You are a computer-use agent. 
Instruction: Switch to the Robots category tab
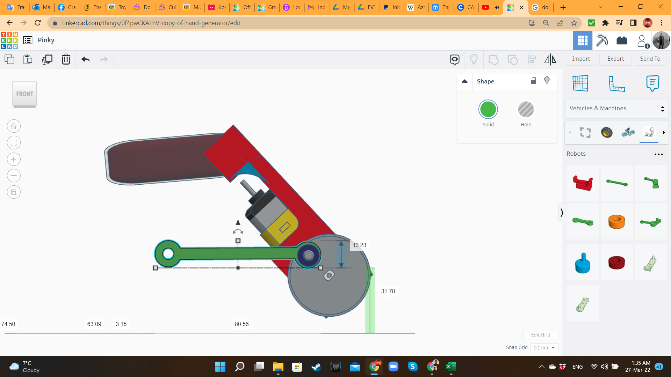(649, 133)
